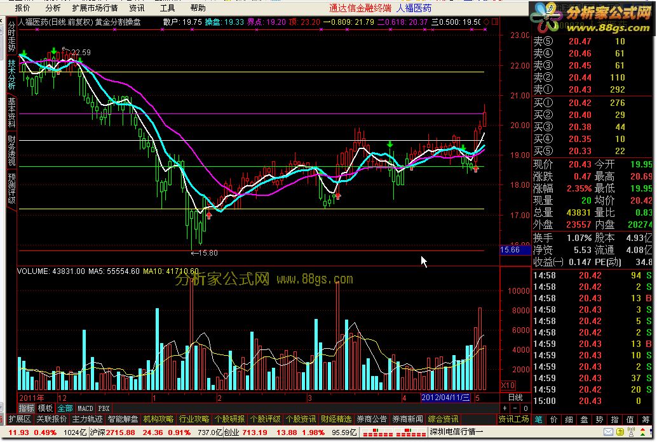The height and width of the screenshot is (442, 657).
Task: Click the 日线 period button
Action: point(515,397)
